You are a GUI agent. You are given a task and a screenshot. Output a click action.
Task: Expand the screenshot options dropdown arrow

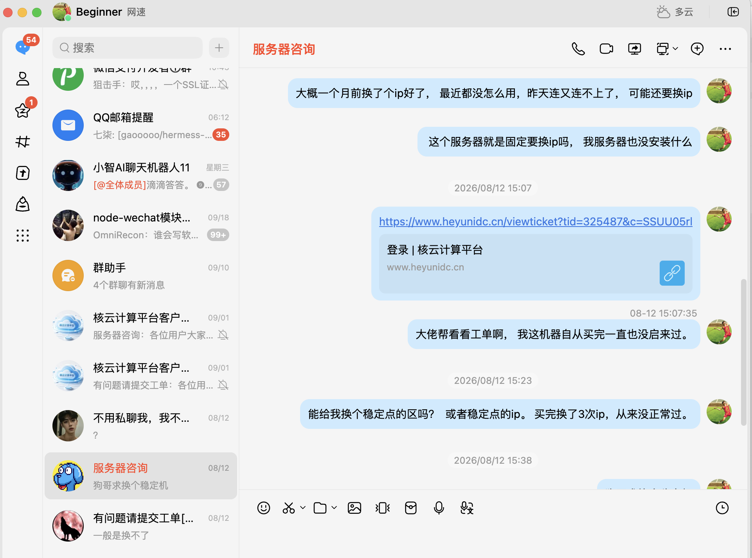click(303, 508)
